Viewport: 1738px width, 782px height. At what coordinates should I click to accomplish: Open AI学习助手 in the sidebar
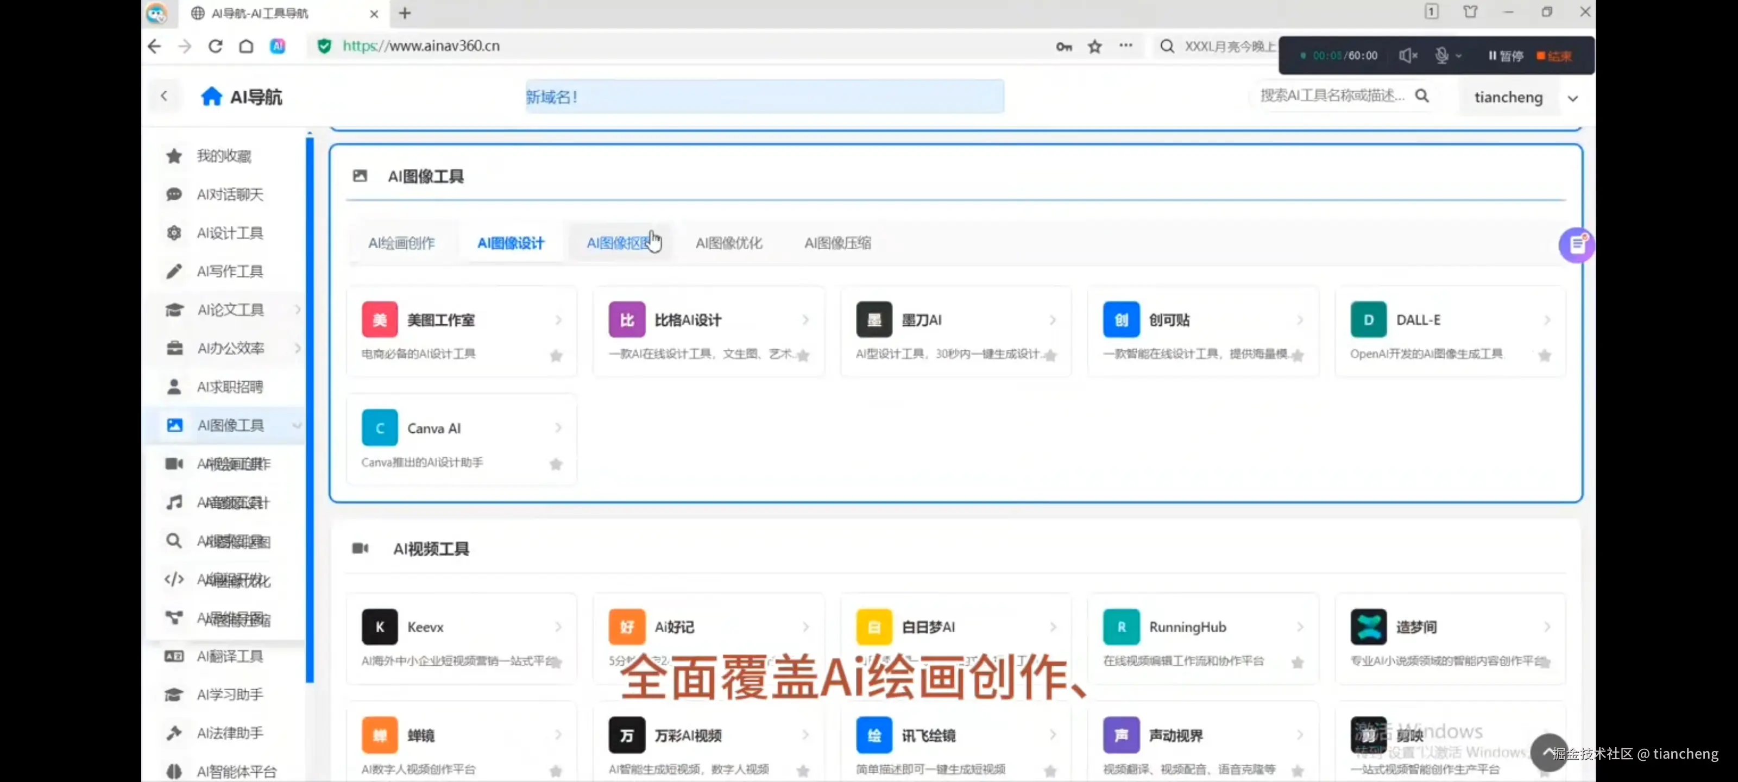[229, 694]
